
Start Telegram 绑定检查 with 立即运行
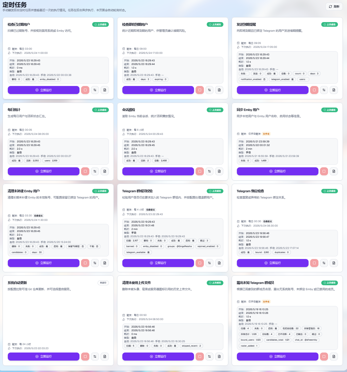click(x=273, y=263)
